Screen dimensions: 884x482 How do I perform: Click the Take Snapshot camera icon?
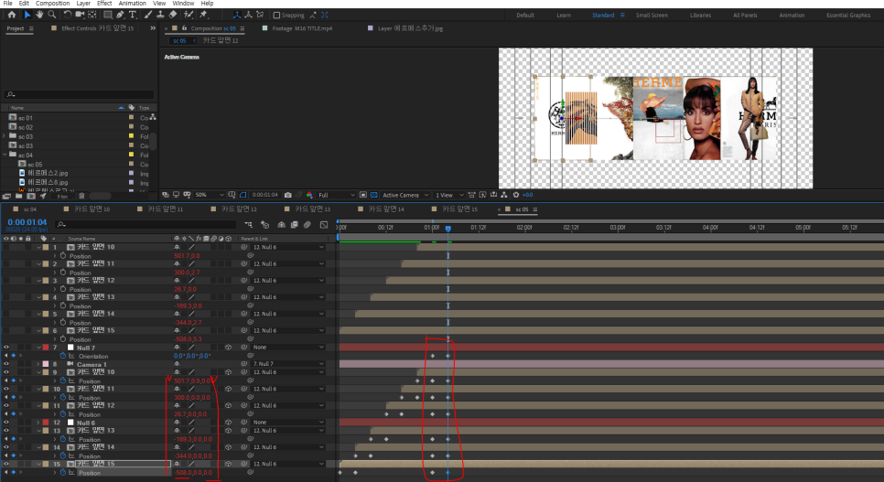coord(288,195)
